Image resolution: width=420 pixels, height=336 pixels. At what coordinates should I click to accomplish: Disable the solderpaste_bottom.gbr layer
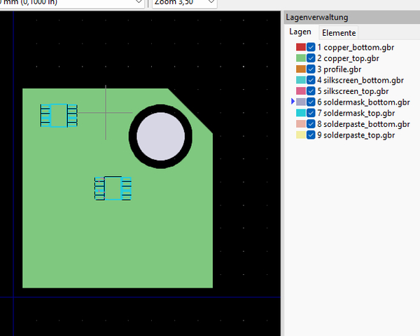(x=311, y=124)
